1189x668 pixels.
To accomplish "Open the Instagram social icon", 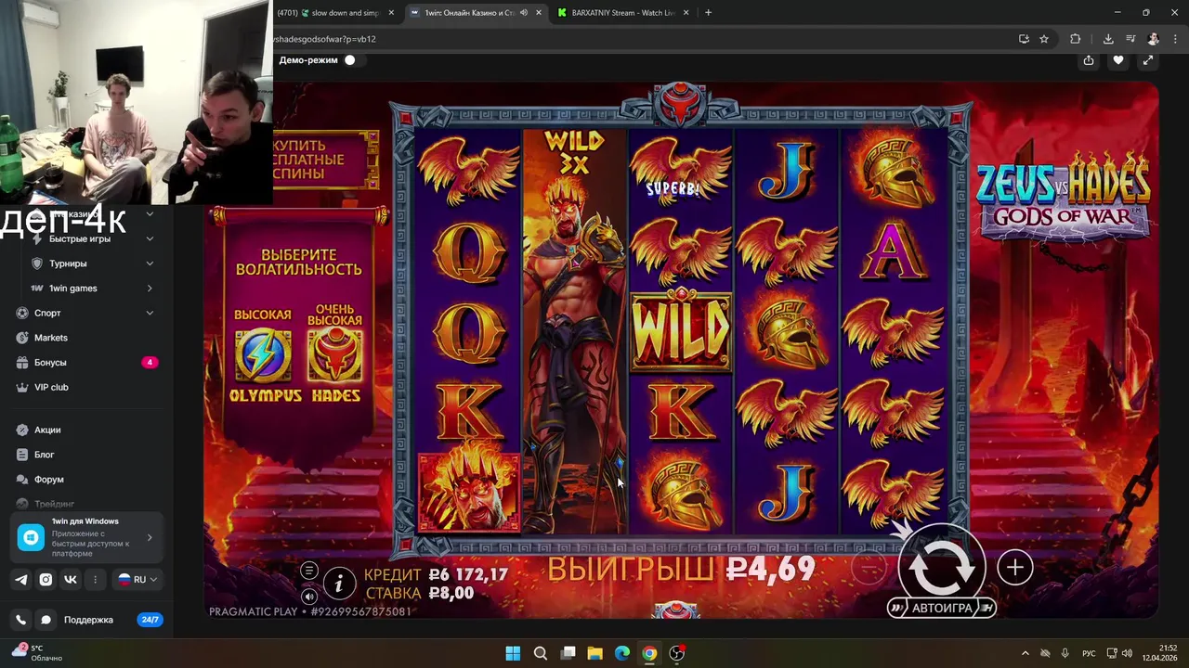I will click(46, 579).
